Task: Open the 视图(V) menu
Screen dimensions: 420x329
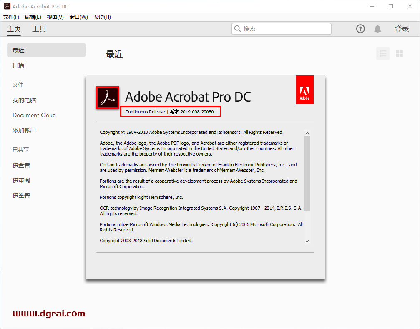Action: click(55, 17)
